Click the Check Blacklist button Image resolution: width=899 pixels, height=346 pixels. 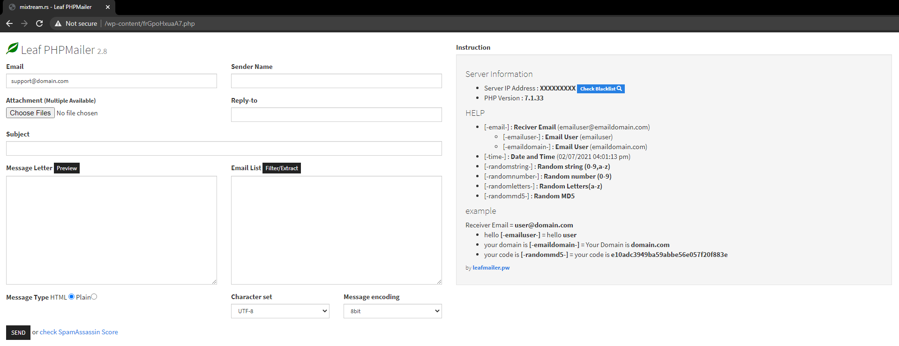coord(601,89)
